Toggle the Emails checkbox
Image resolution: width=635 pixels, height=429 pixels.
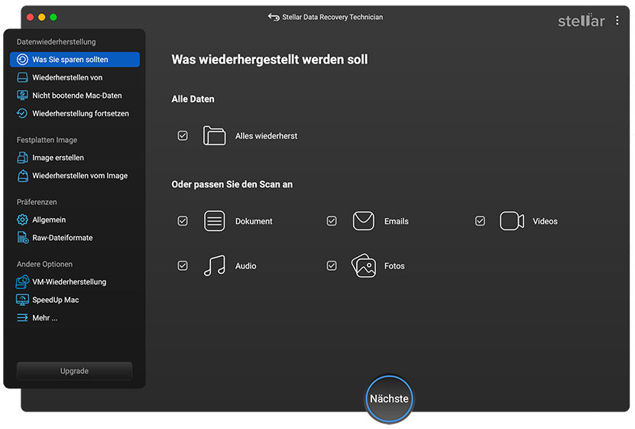point(332,221)
